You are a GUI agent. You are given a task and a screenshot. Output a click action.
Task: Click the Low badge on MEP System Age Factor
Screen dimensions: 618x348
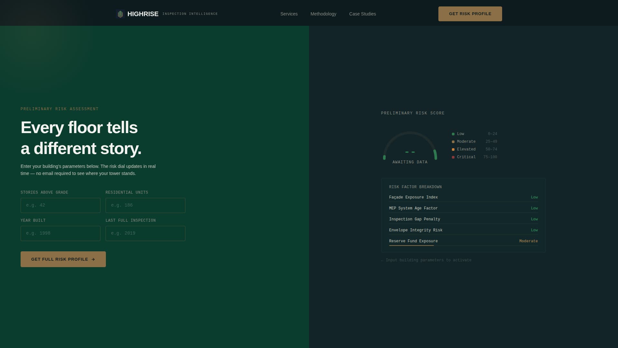point(534,208)
